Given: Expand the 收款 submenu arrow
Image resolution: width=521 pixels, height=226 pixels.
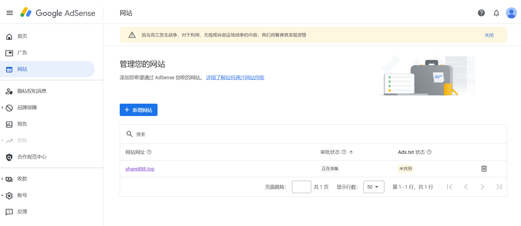Looking at the screenshot, I should (x=2, y=179).
